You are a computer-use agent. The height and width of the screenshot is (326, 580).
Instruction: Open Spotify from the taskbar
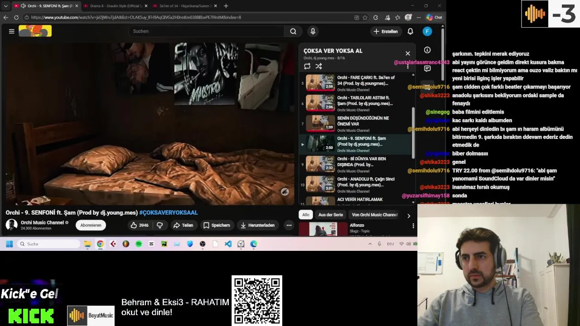pyautogui.click(x=139, y=244)
